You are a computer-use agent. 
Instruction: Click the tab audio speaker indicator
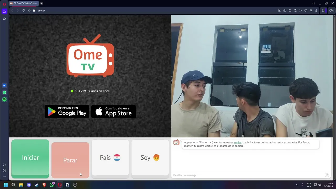tap(15, 3)
